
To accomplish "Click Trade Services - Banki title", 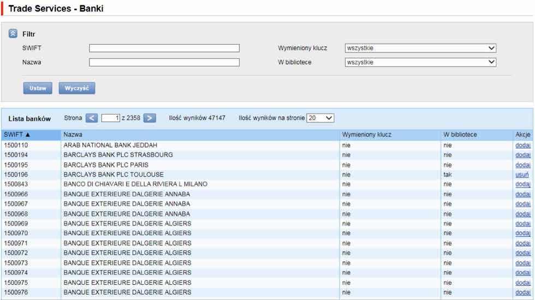I will 56,9.
